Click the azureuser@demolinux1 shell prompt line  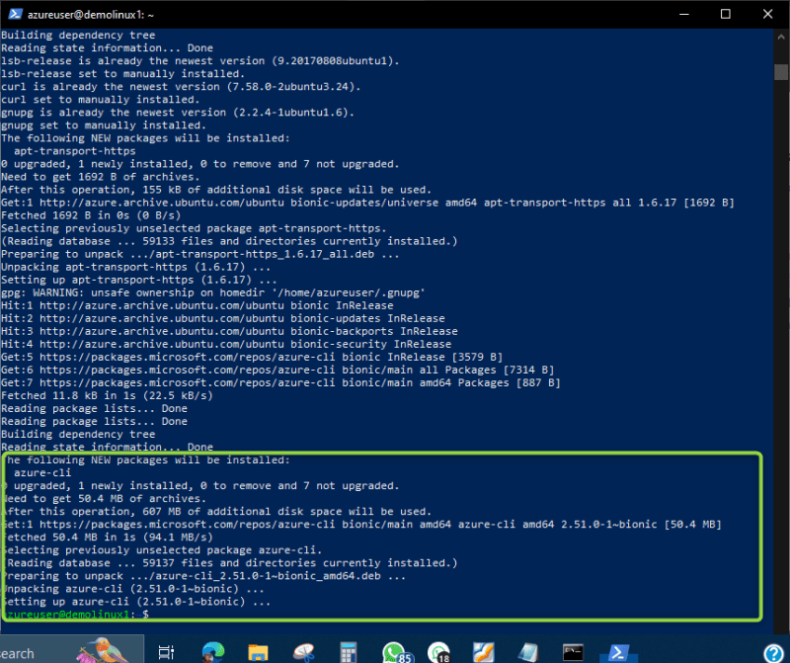tap(77, 615)
